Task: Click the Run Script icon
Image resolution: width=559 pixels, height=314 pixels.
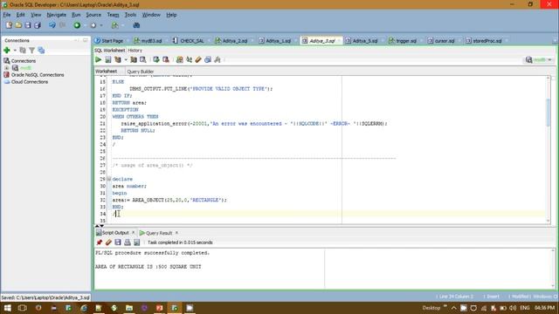Action: [108, 60]
